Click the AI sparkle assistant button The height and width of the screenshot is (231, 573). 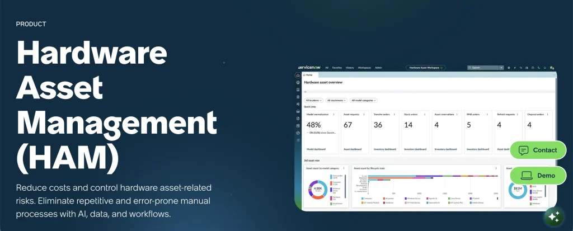point(553,217)
